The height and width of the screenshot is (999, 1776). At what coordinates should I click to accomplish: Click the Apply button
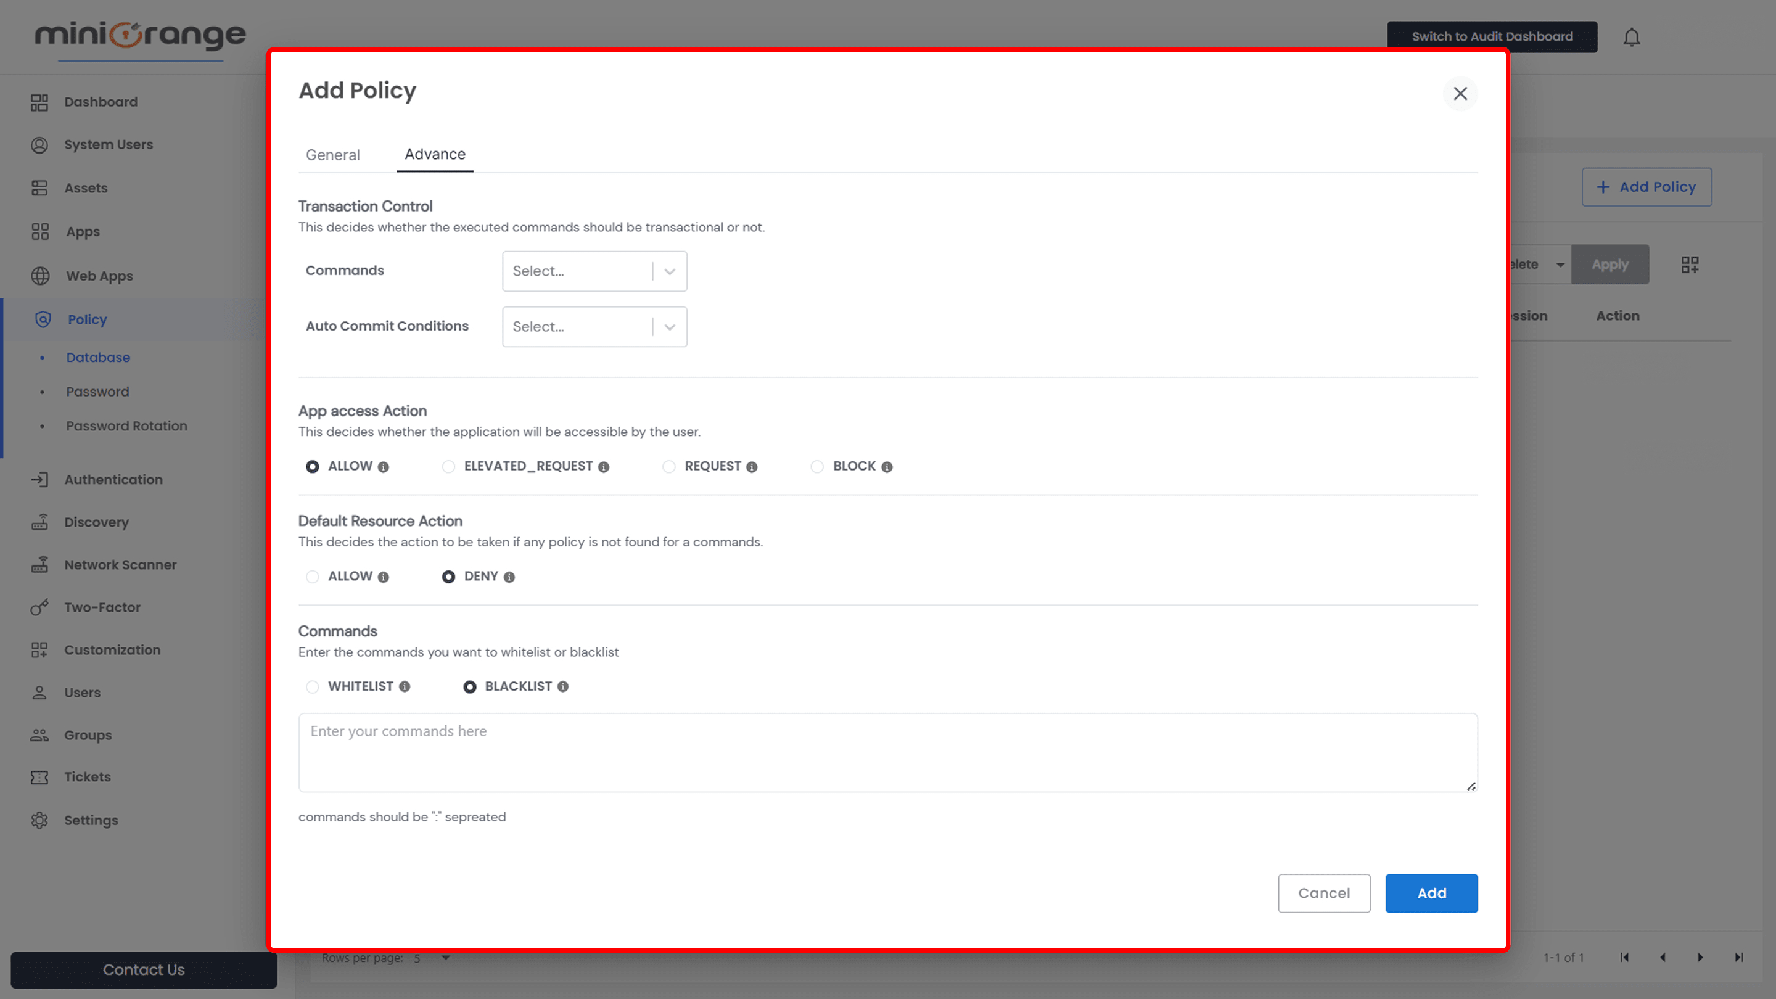click(x=1610, y=265)
